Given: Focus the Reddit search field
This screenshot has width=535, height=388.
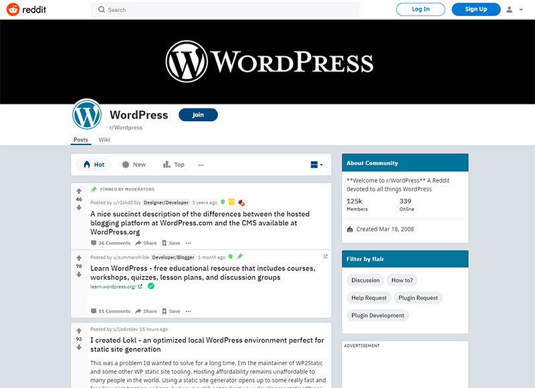Looking at the screenshot, I should [x=225, y=9].
